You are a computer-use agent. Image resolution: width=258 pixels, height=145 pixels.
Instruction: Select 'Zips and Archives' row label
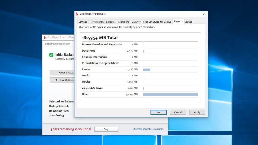(92, 88)
